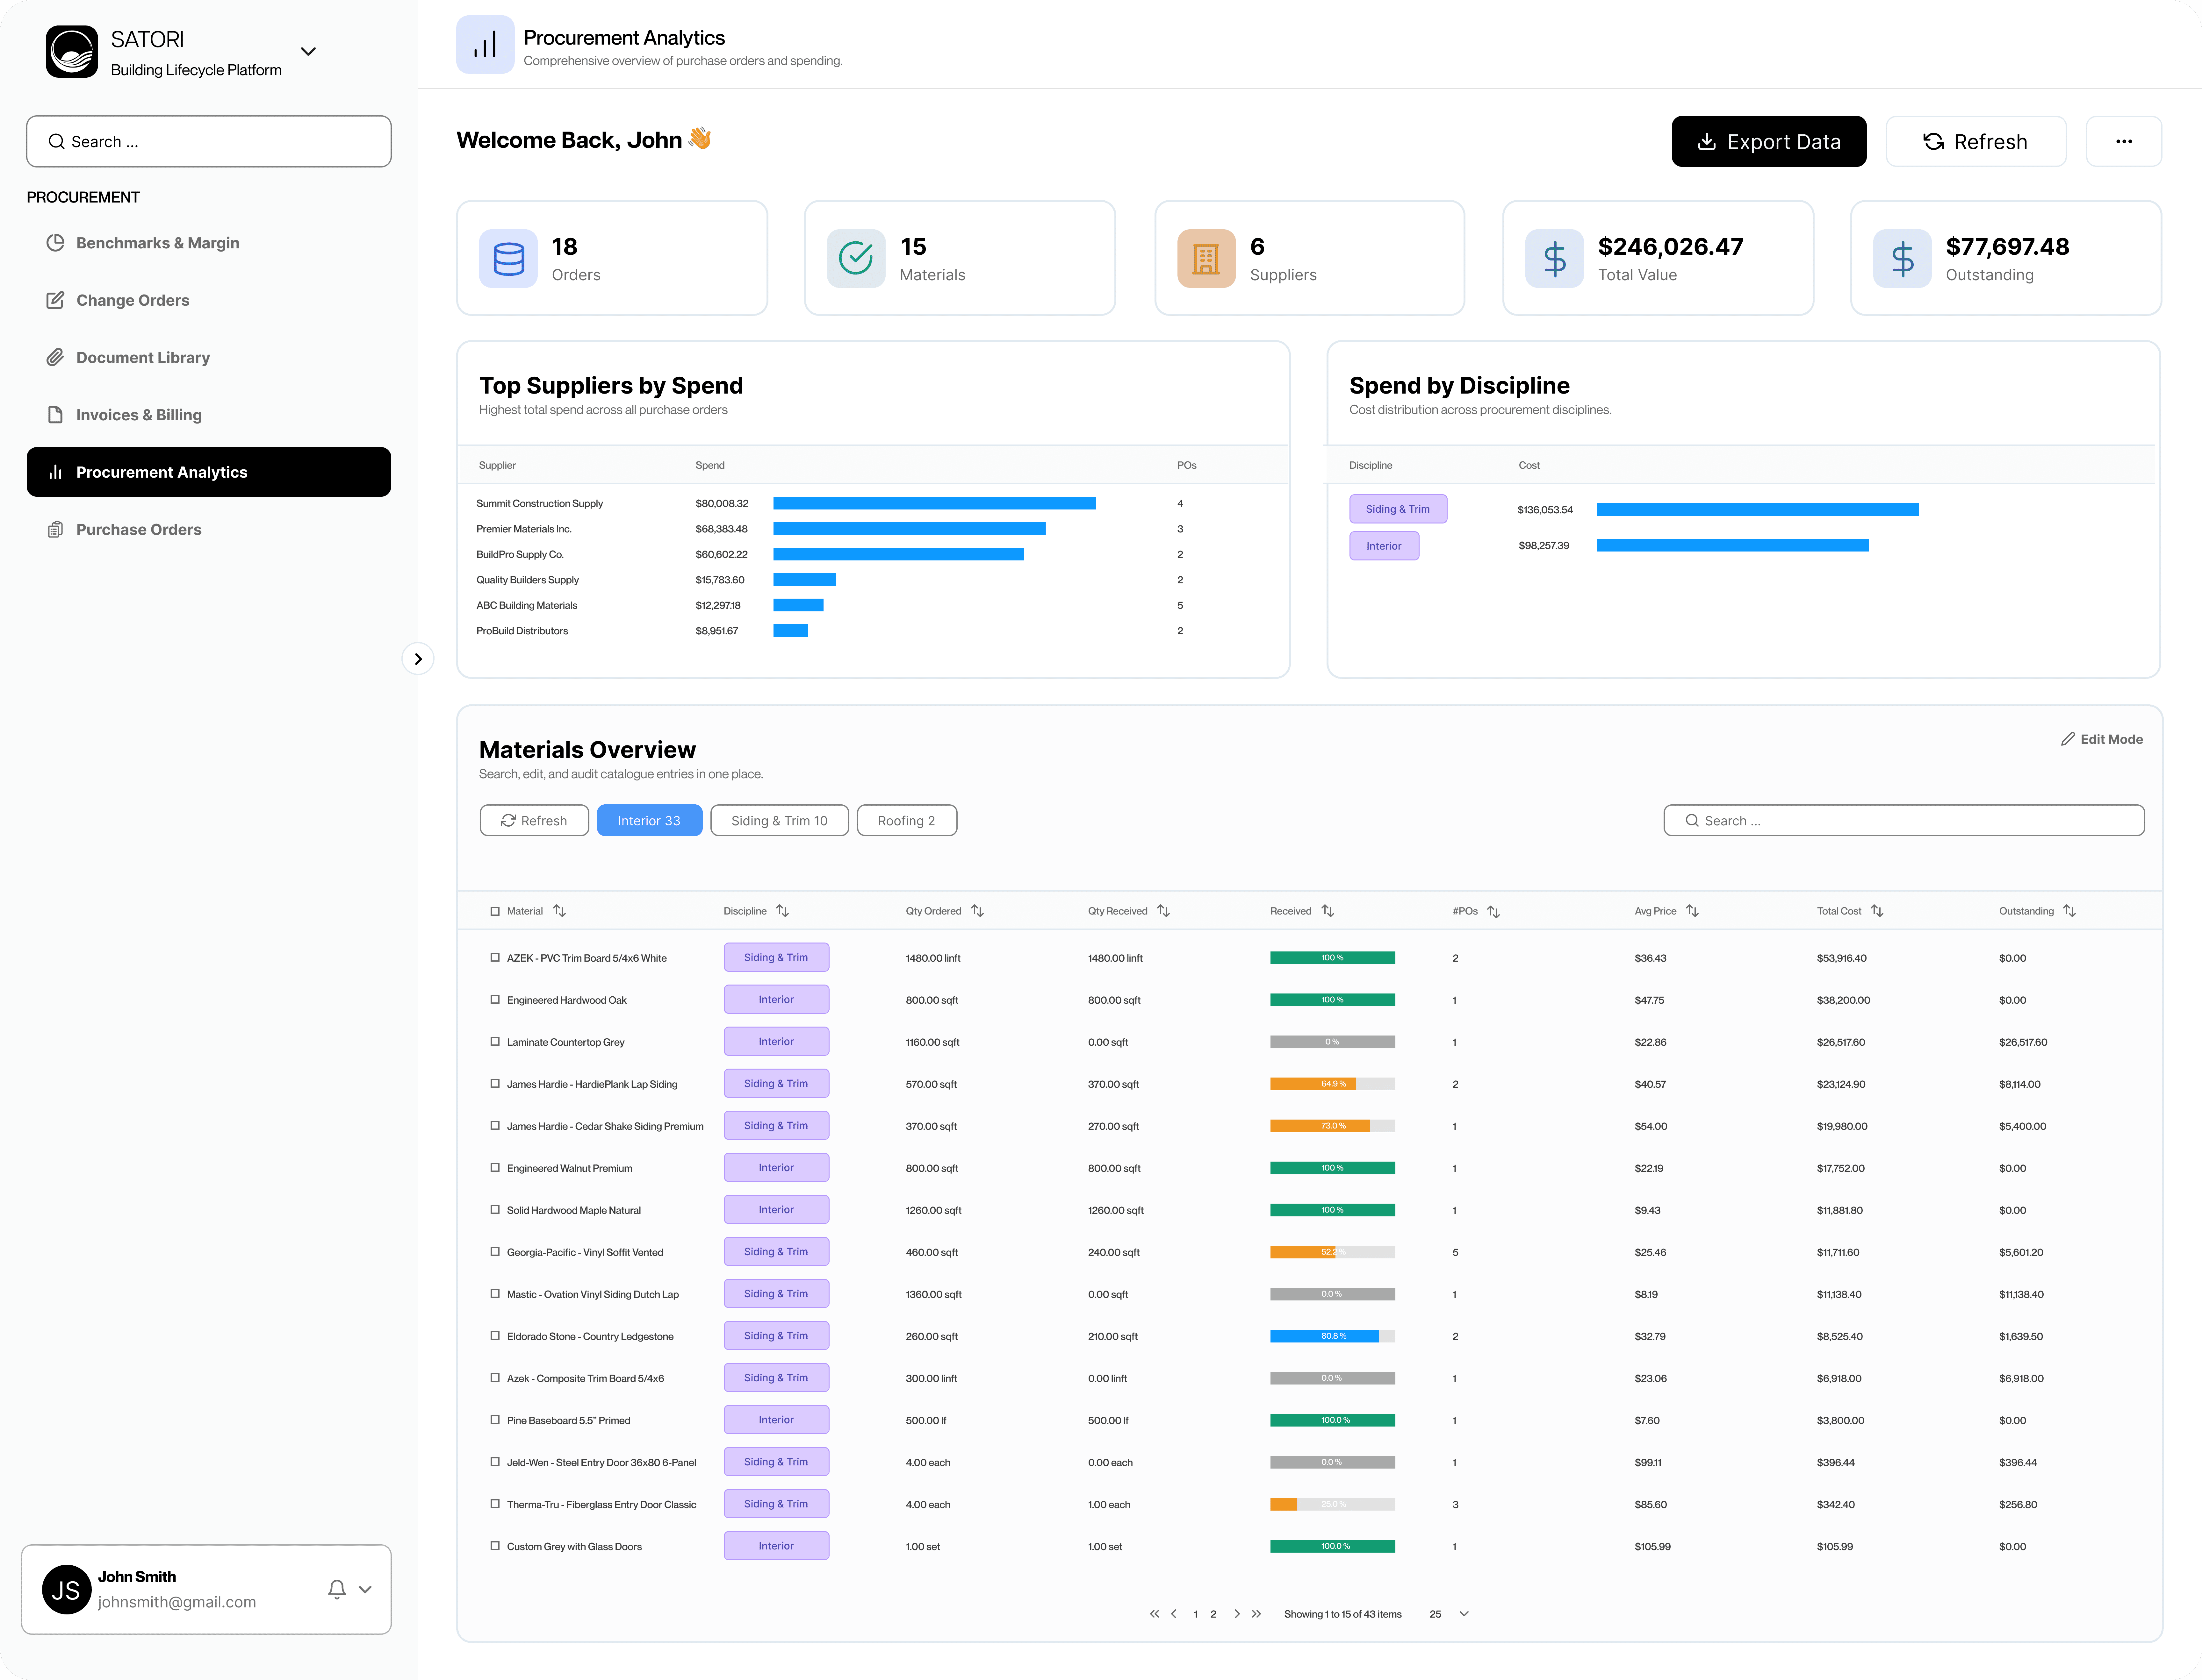2202x1680 pixels.
Task: Sort by Qty Ordered column arrows
Action: pos(977,911)
